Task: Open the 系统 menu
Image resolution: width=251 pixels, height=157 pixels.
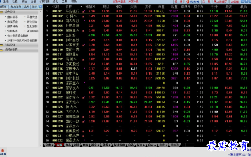Action: (6, 1)
